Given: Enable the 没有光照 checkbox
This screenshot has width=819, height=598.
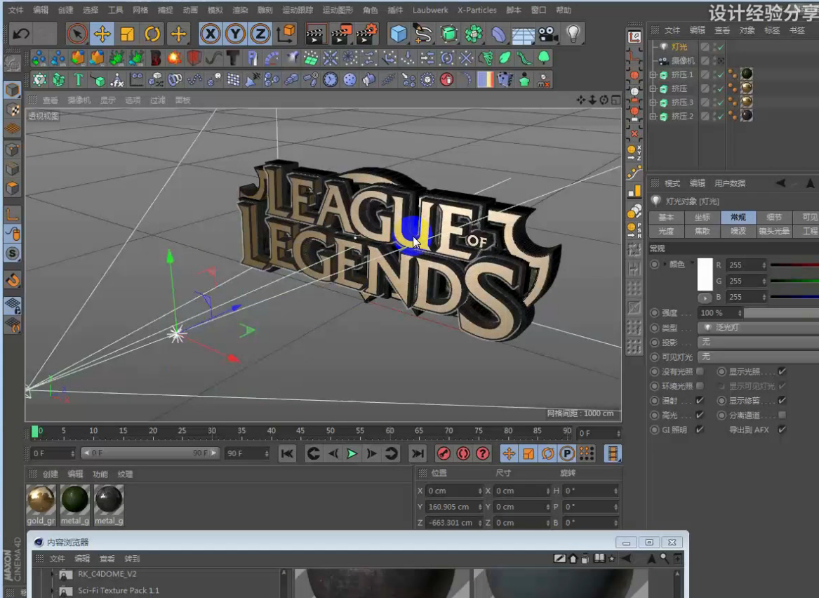Looking at the screenshot, I should pos(700,371).
